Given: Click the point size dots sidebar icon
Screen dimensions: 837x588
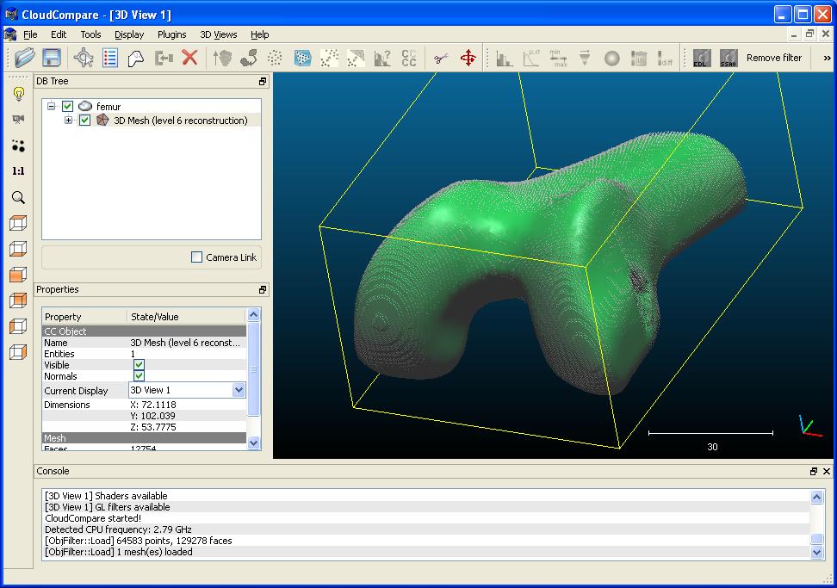Looking at the screenshot, I should tap(19, 145).
